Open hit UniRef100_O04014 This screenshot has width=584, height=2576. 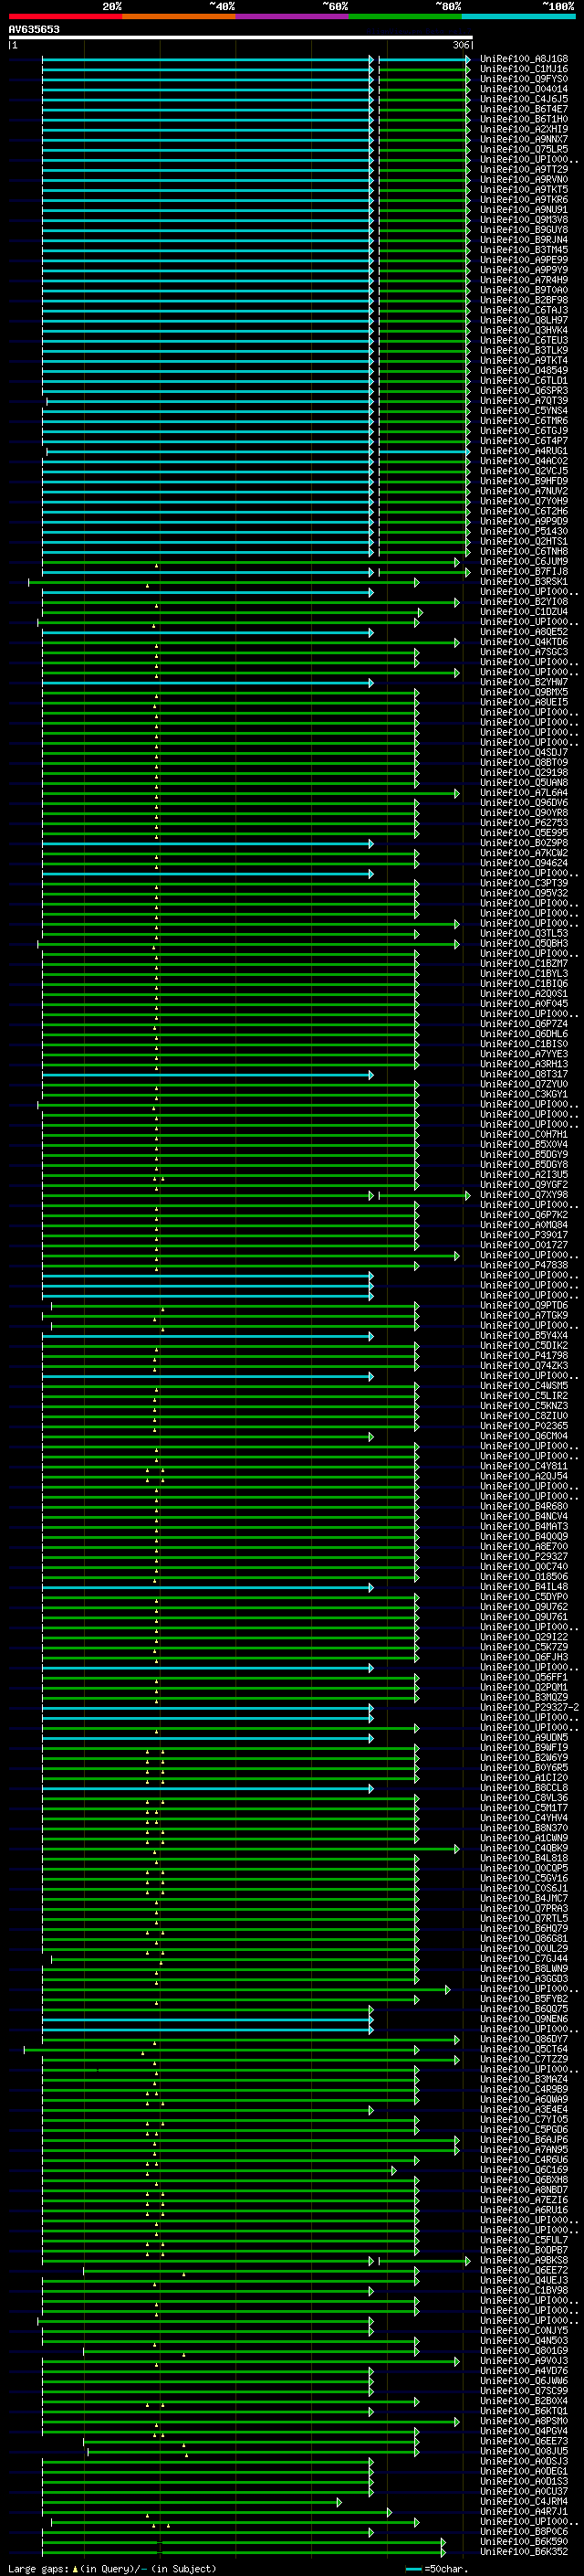point(524,89)
